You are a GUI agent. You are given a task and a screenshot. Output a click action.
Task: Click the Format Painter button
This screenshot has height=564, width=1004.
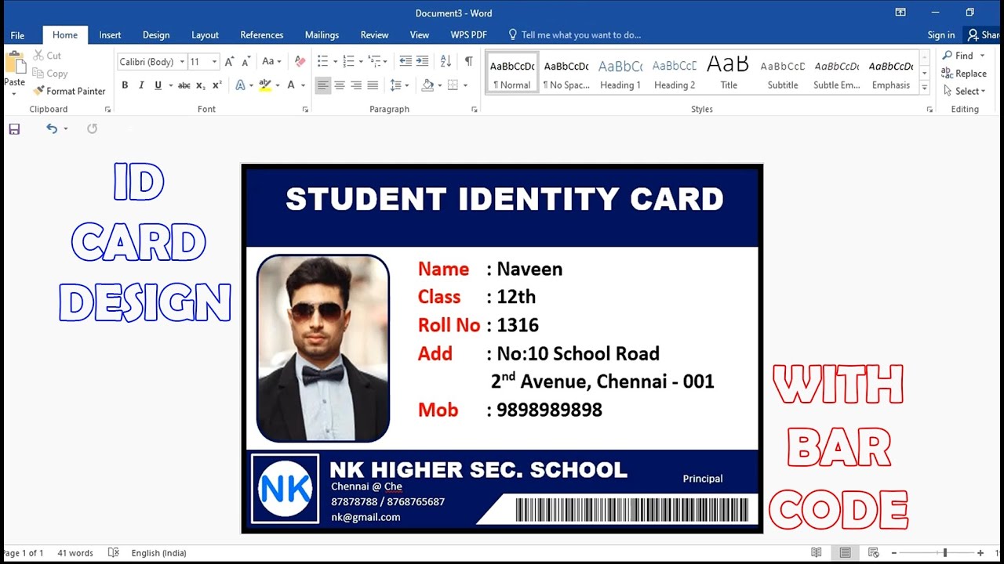(69, 91)
